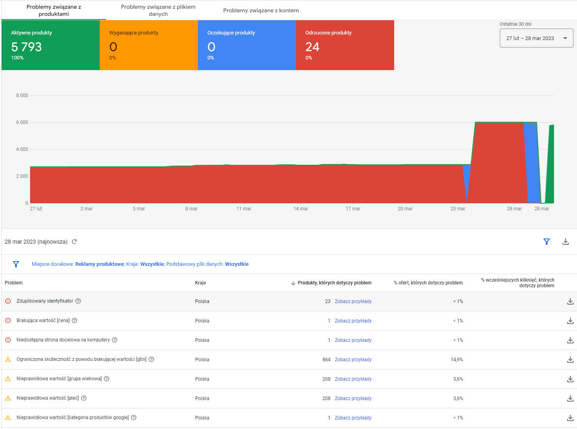Screen dimensions: 577x429
Task: Click 3,6% value in [grupa wiekowa] row
Action: [458, 379]
